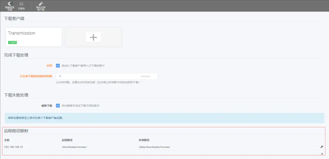Click the 完成下载处理 section heading

pos(16,55)
